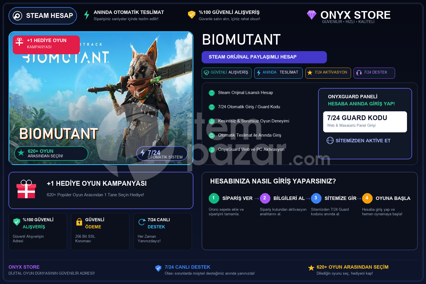Screen dimensions: 426x284
Task: Click 620+ Popüler Oyun Arasından text
Action: coord(95,195)
